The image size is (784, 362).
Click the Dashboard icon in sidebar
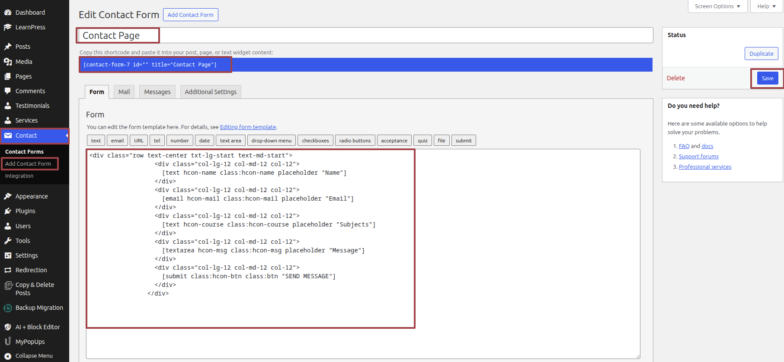8,13
